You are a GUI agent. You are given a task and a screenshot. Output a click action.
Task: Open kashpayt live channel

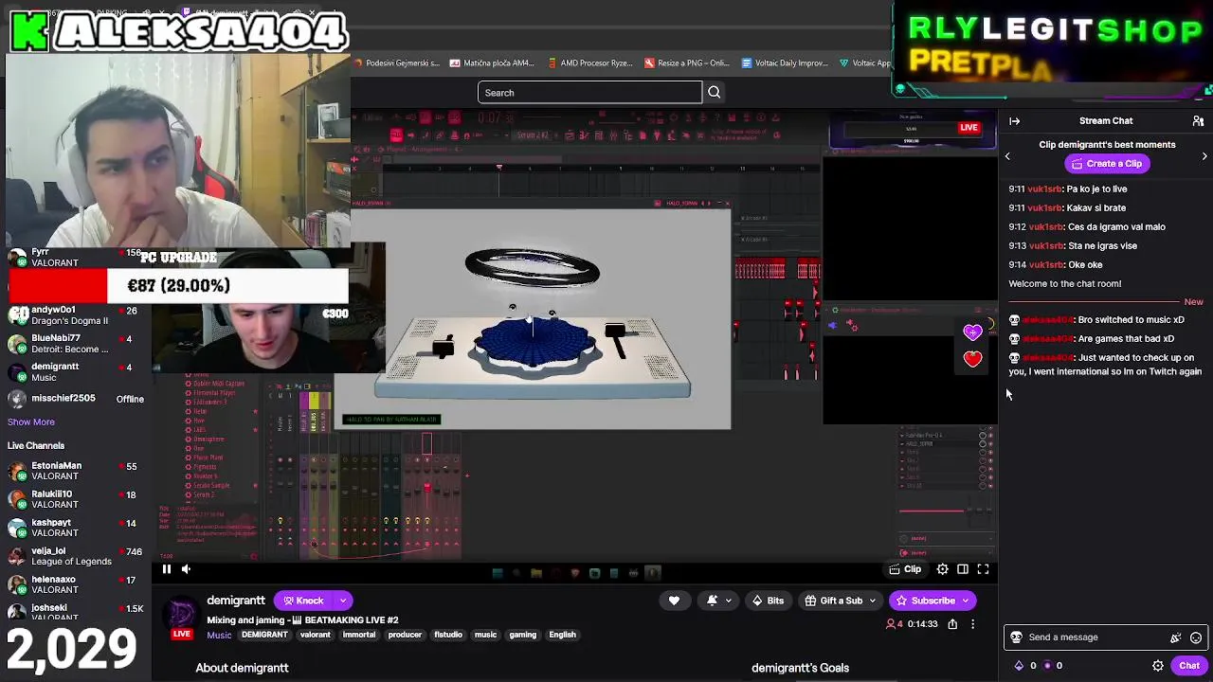(x=76, y=528)
